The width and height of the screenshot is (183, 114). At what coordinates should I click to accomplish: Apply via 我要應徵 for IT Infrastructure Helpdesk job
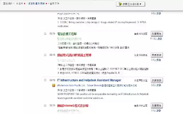click(x=157, y=80)
